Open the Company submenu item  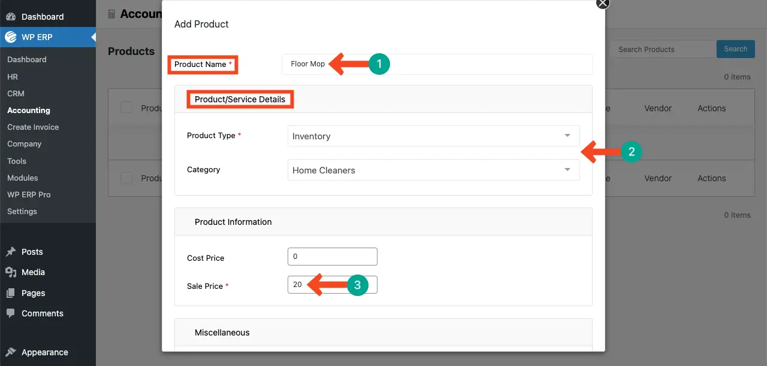[x=25, y=144]
